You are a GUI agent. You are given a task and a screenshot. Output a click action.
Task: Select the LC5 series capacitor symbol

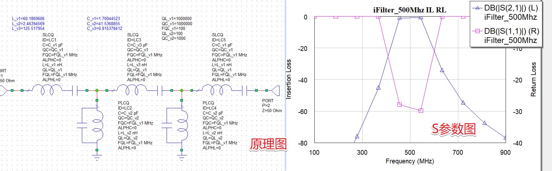tap(245, 90)
